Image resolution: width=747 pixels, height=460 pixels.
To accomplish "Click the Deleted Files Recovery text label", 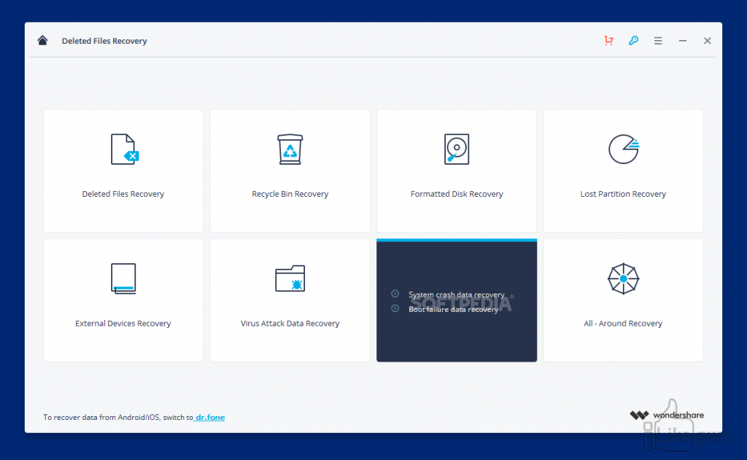I will (123, 194).
